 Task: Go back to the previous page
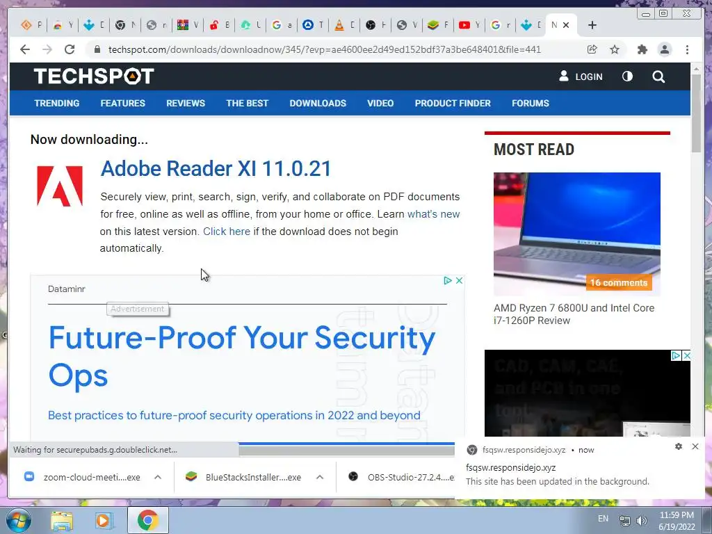click(25, 49)
